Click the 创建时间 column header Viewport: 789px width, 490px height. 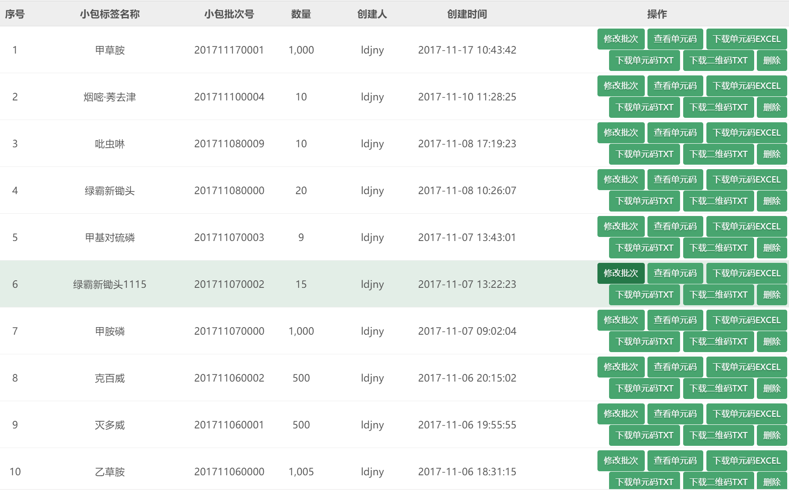pos(467,14)
